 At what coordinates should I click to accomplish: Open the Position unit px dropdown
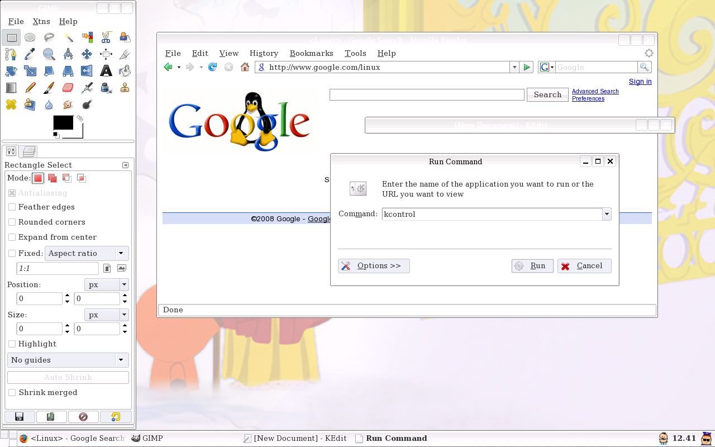click(x=106, y=284)
